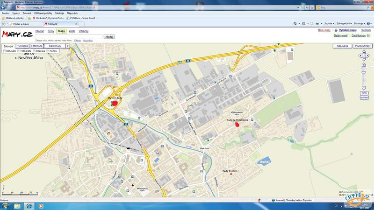Select the Základní map tab
The height and width of the screenshot is (210, 374).
(8, 46)
